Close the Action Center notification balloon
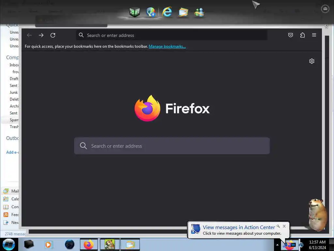 coord(284,226)
